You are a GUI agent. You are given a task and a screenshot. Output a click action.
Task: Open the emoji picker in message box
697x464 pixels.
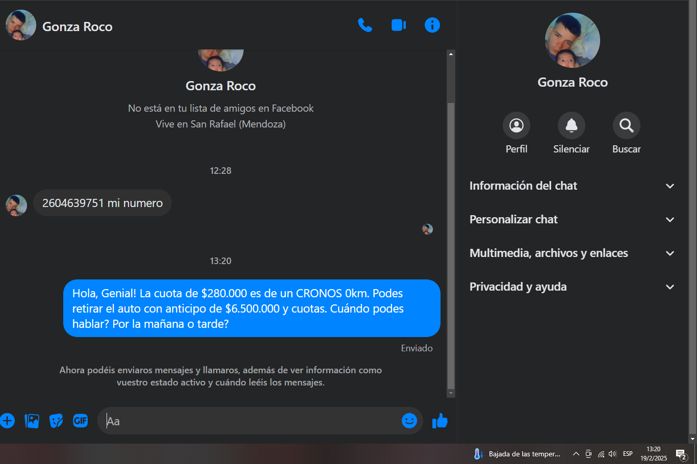409,421
